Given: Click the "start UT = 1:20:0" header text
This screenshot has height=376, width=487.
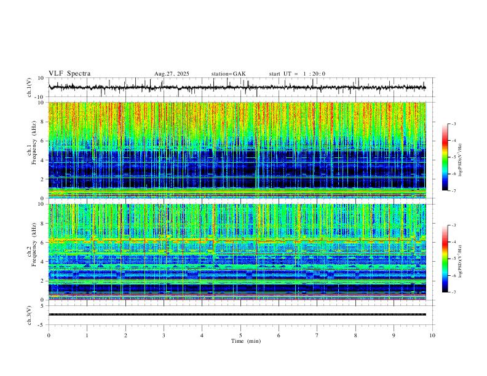Looking at the screenshot, I should tap(297, 74).
